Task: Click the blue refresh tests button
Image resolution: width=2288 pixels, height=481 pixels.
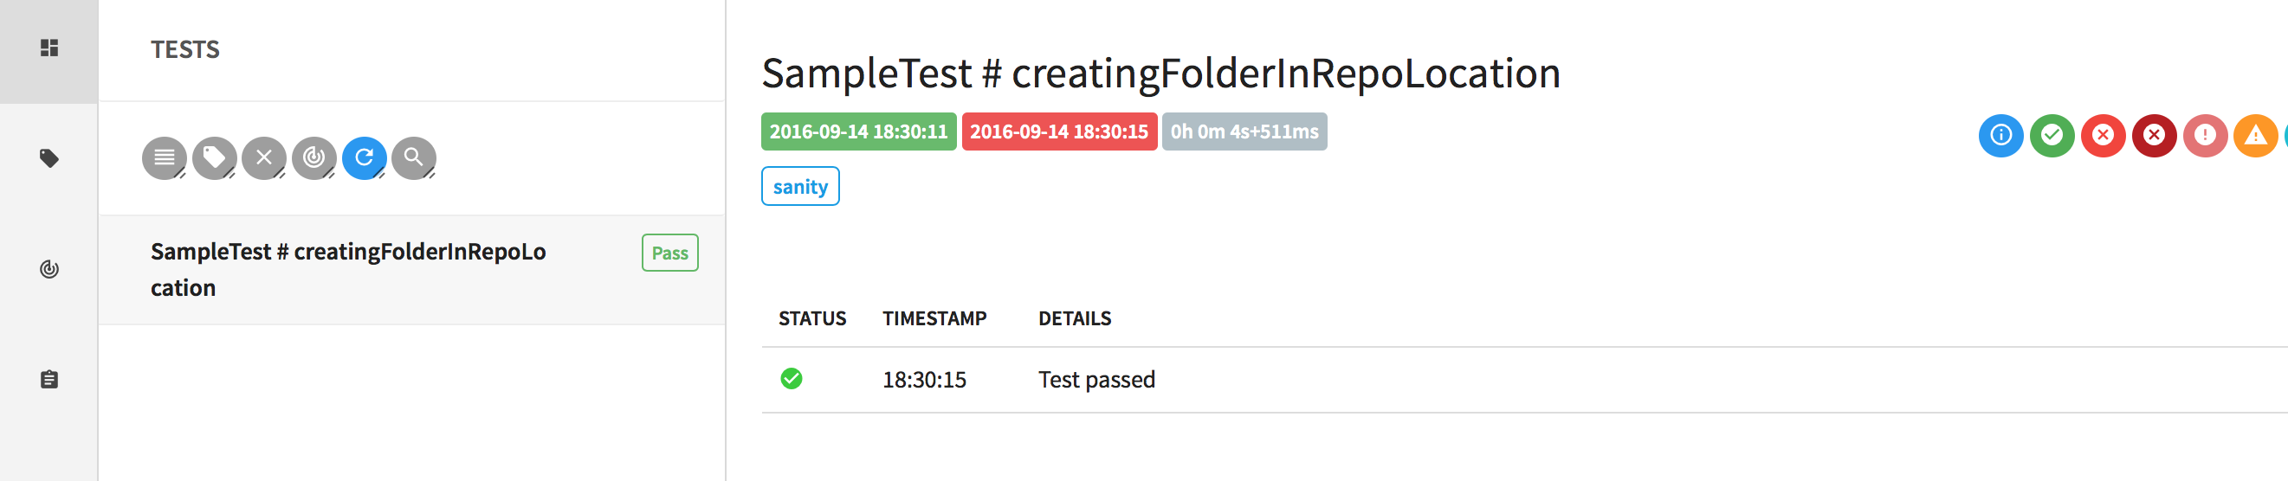Action: pyautogui.click(x=365, y=158)
